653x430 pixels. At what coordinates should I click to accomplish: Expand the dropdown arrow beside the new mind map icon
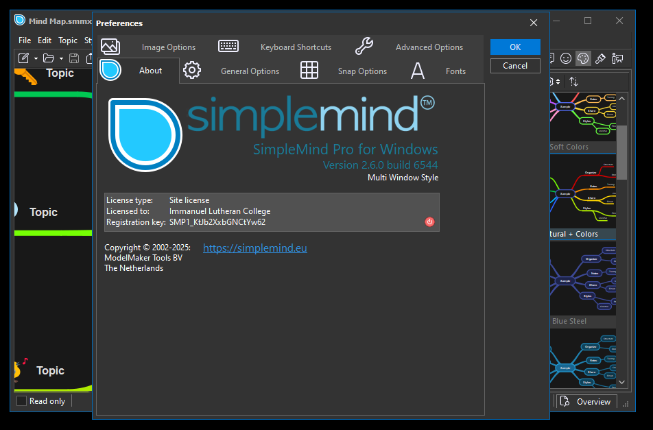36,59
